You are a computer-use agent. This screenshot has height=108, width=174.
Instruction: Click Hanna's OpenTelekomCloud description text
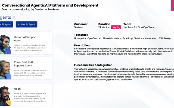[30, 48]
